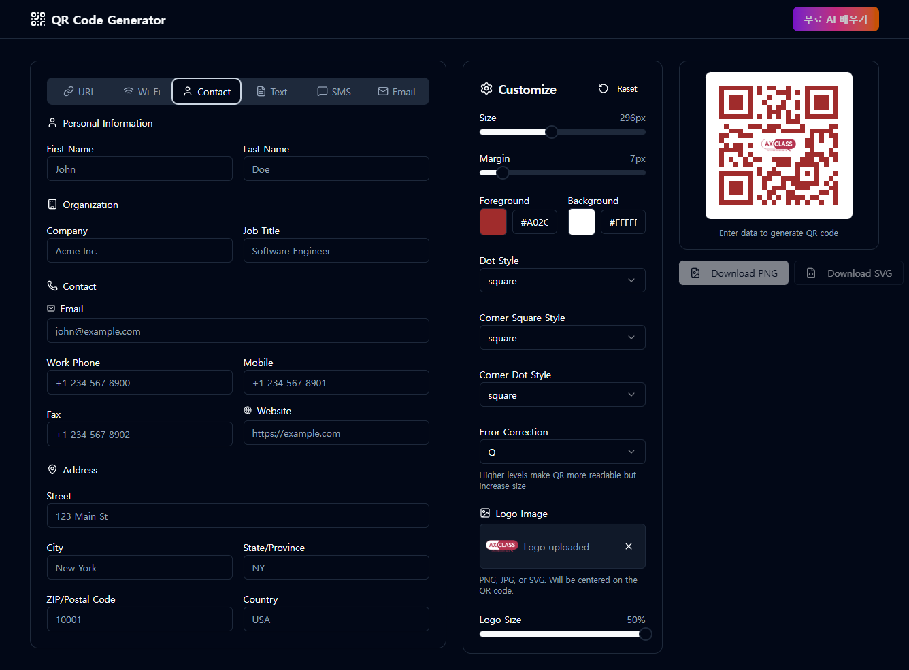Switch to the Text tab
909x670 pixels.
pyautogui.click(x=271, y=90)
